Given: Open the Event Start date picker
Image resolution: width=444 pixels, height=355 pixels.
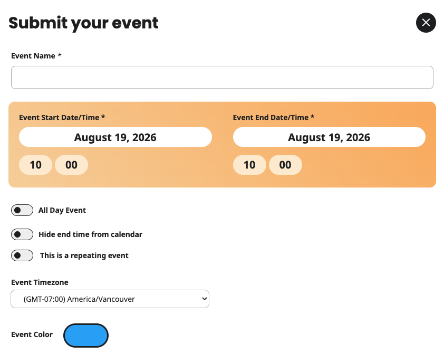Looking at the screenshot, I should [x=115, y=137].
